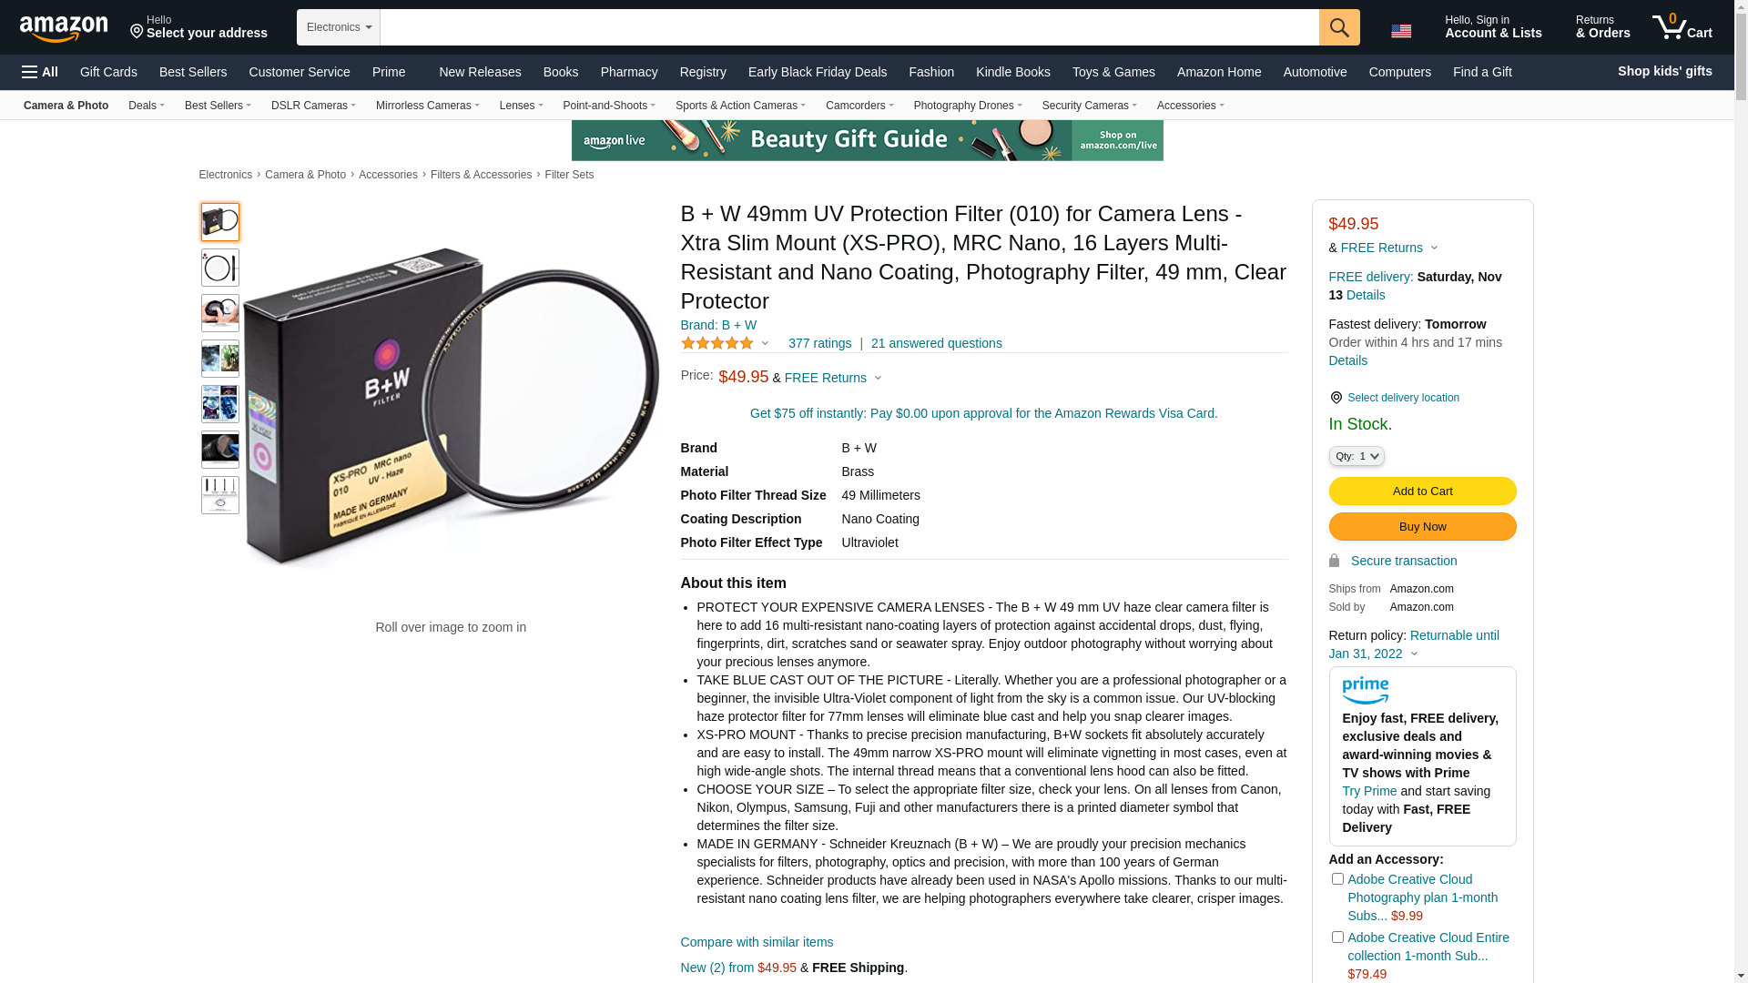Expand the Lenses submenu

tap(521, 106)
